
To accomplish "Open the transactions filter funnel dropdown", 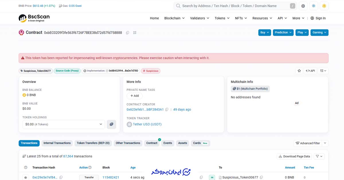I will click(x=319, y=156).
